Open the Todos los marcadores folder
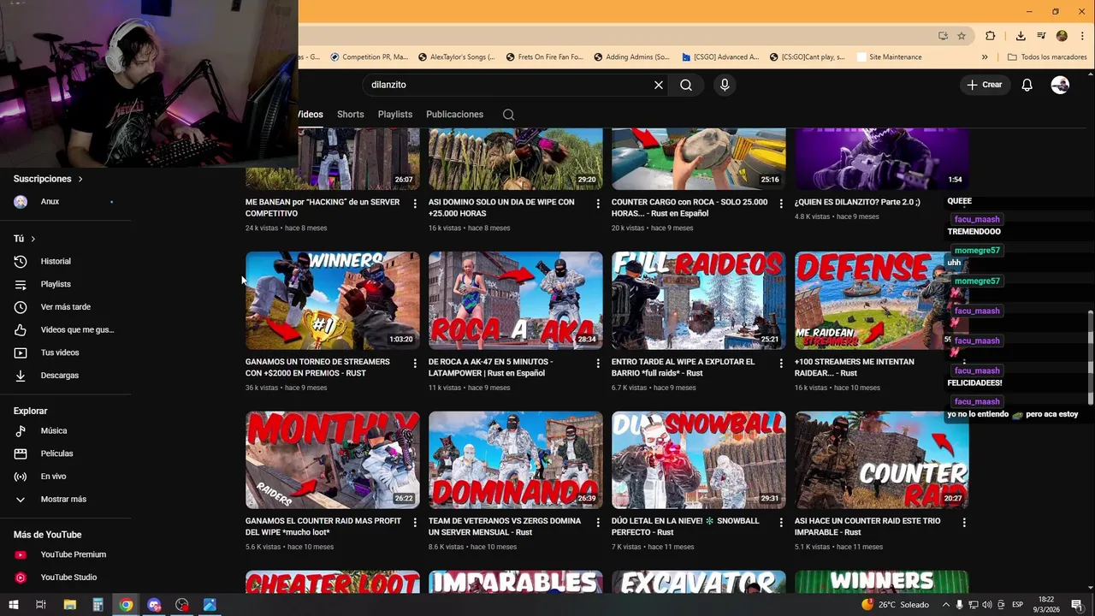The width and height of the screenshot is (1095, 616). pos(1047,57)
